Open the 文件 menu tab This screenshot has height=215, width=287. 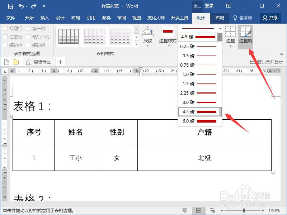11,18
